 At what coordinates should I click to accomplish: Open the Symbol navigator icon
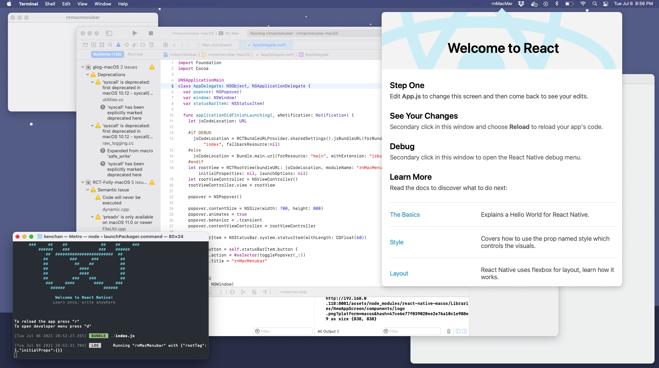pyautogui.click(x=102, y=45)
